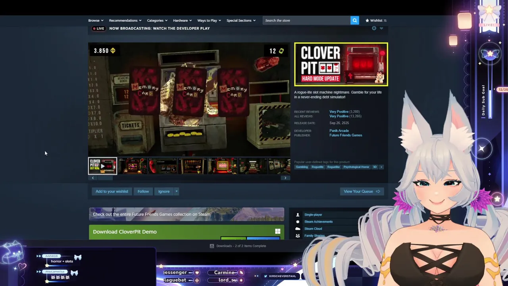Click the Gambling tag
The image size is (508, 286).
[302, 167]
